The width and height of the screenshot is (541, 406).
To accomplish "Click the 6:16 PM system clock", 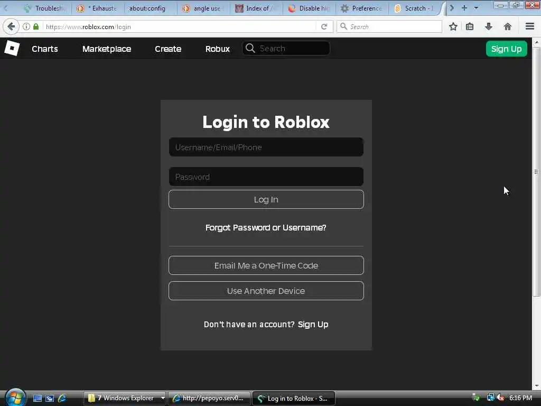I will (520, 398).
